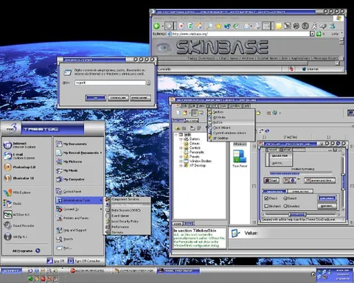This screenshot has height=283, width=354.
Task: Expand the XP Desktop tree node
Action: [181, 166]
